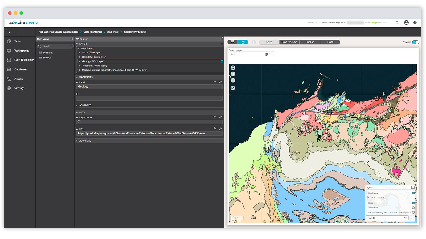This screenshot has width=426, height=239.
Task: Open Data Definitions in the left sidebar
Action: pos(24,60)
